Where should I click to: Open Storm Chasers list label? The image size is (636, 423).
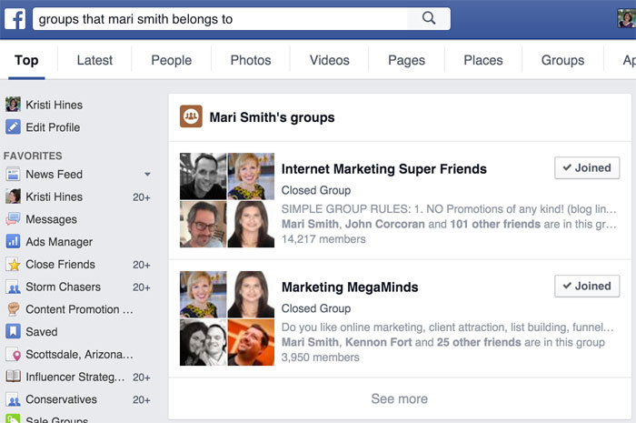(x=63, y=287)
